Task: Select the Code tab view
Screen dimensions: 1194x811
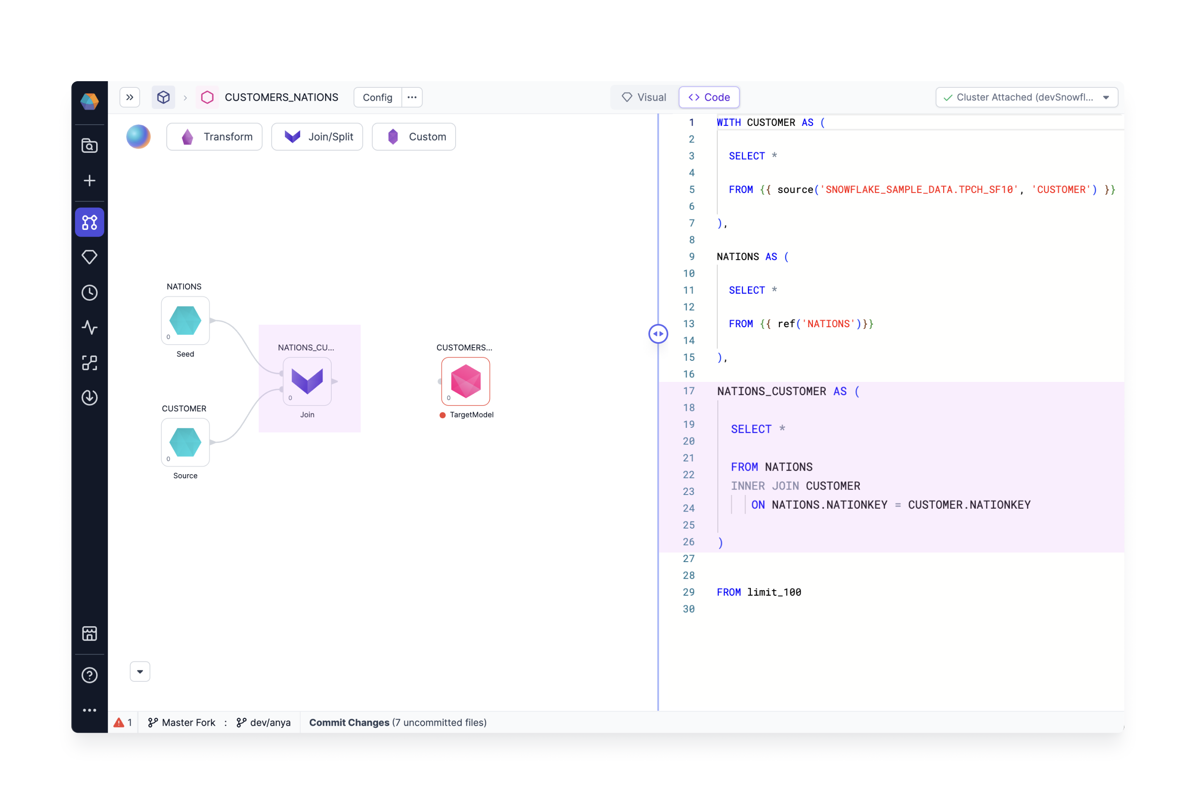Action: tap(710, 97)
